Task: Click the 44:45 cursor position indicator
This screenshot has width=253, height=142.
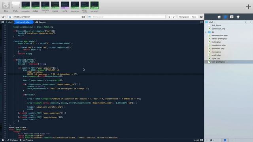Action: pyautogui.click(x=197, y=140)
